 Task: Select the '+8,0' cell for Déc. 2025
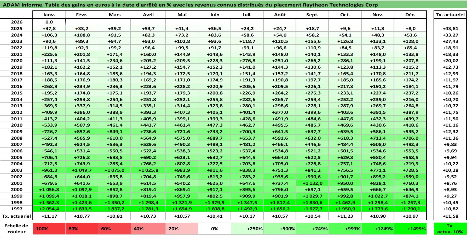point(410,28)
